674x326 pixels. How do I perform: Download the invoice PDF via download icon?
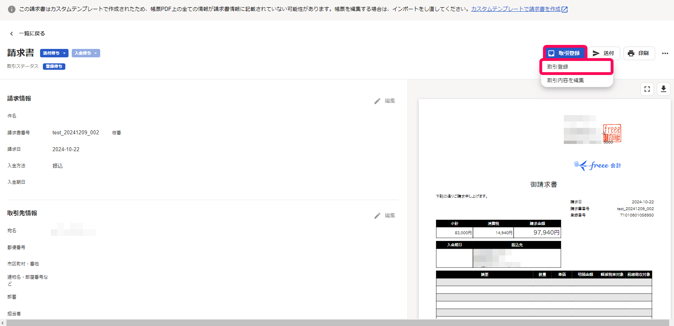point(663,89)
